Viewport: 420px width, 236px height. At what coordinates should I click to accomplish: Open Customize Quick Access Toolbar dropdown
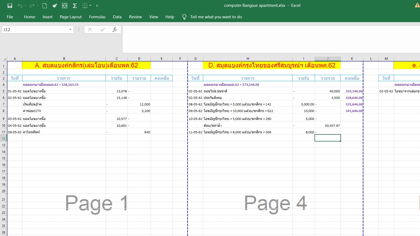click(x=97, y=5)
